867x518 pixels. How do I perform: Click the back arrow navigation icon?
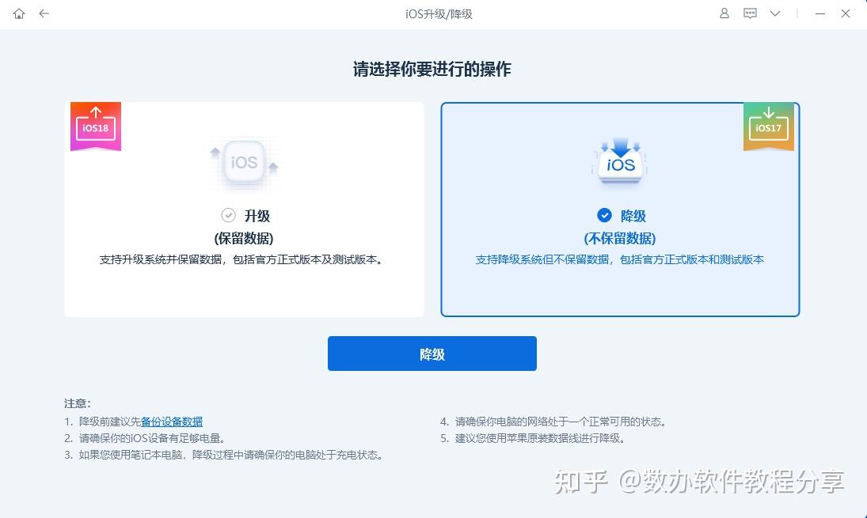point(44,13)
